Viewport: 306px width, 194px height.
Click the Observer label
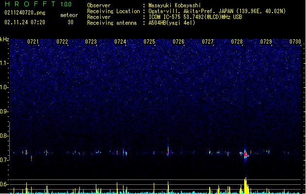[x=99, y=5]
